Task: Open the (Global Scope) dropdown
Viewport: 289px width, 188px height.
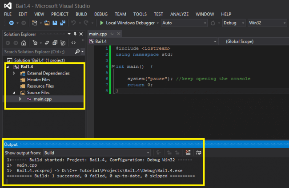Action: point(254,41)
